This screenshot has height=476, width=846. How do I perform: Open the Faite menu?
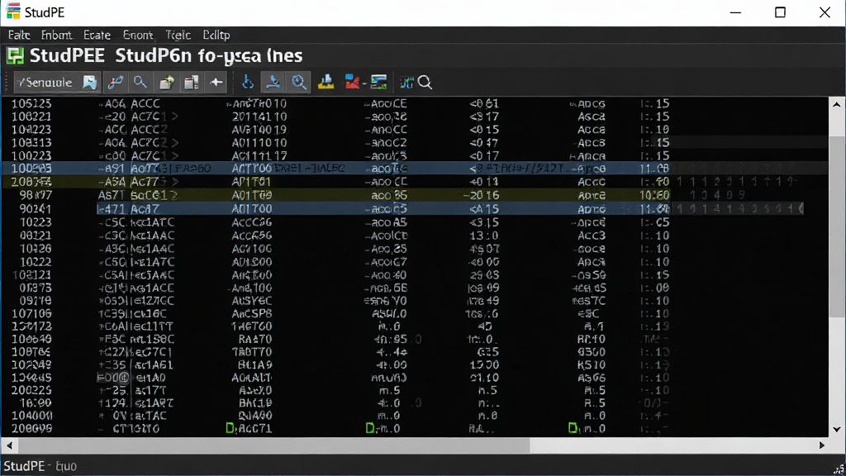(19, 35)
